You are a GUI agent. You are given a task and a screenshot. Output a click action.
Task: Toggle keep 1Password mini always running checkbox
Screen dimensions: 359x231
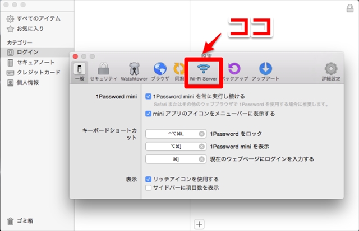[148, 96]
